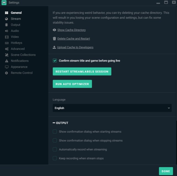Switch to the Appearance settings tab
The width and height of the screenshot is (177, 176).
point(19,67)
